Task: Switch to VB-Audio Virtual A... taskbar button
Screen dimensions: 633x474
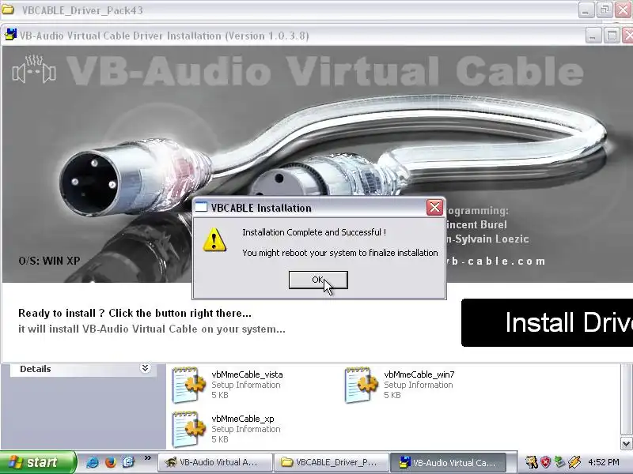Action: click(x=214, y=462)
